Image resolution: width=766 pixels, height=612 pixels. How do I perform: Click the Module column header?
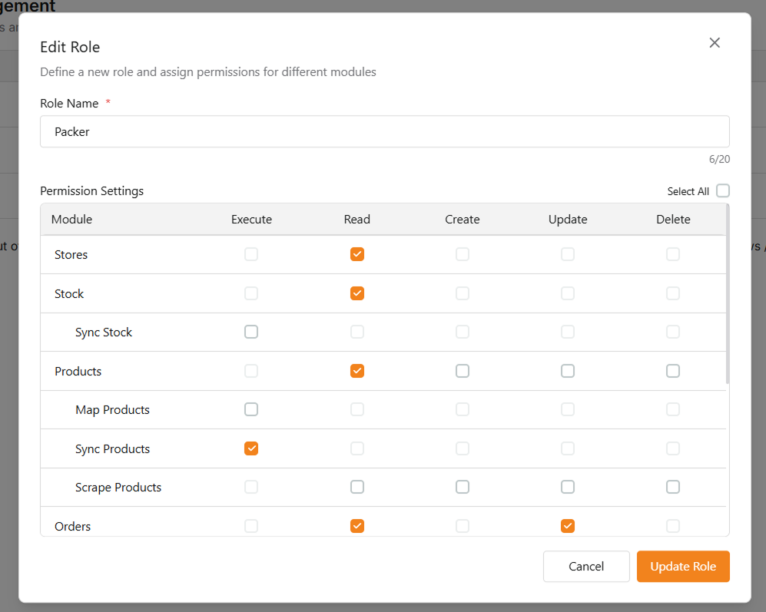[x=71, y=220]
